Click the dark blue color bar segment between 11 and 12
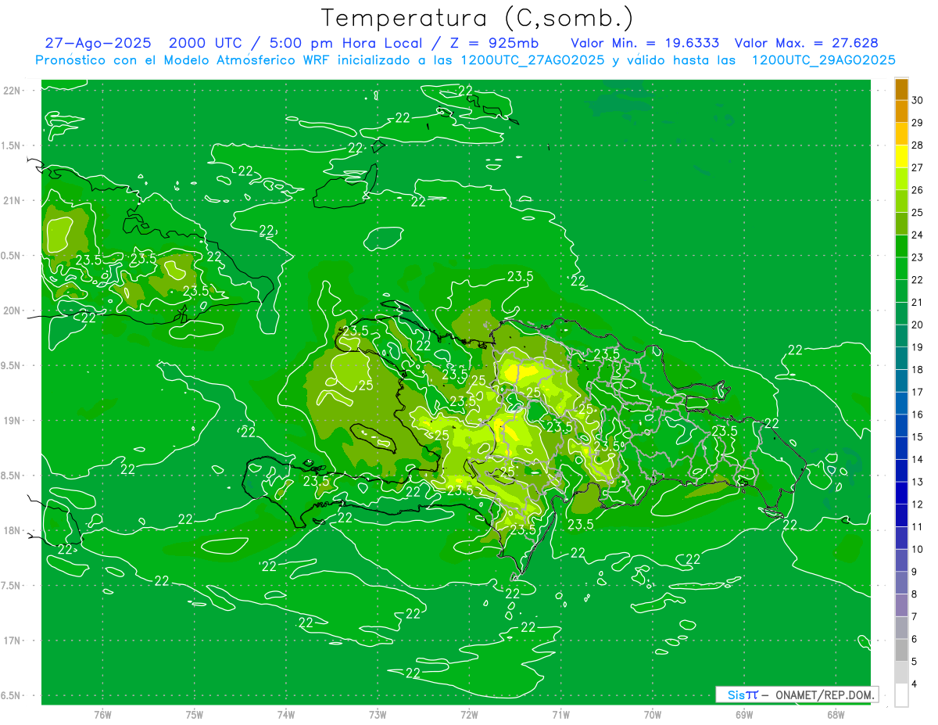Viewport: 938px width, 725px height. coord(901,515)
